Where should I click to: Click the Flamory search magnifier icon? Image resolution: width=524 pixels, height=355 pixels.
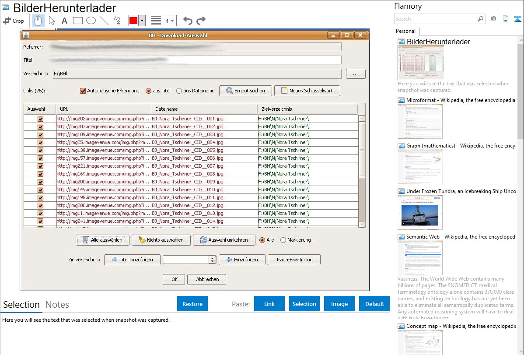click(480, 19)
